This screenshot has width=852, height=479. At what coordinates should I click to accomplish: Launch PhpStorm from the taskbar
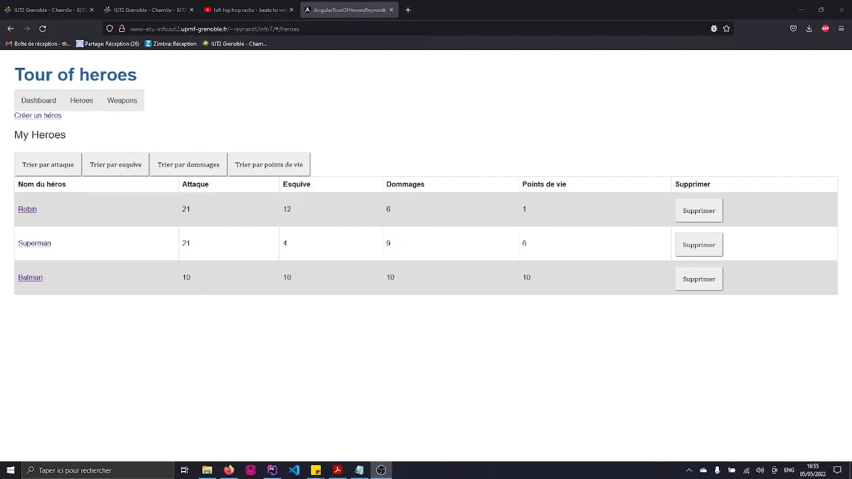tap(272, 470)
